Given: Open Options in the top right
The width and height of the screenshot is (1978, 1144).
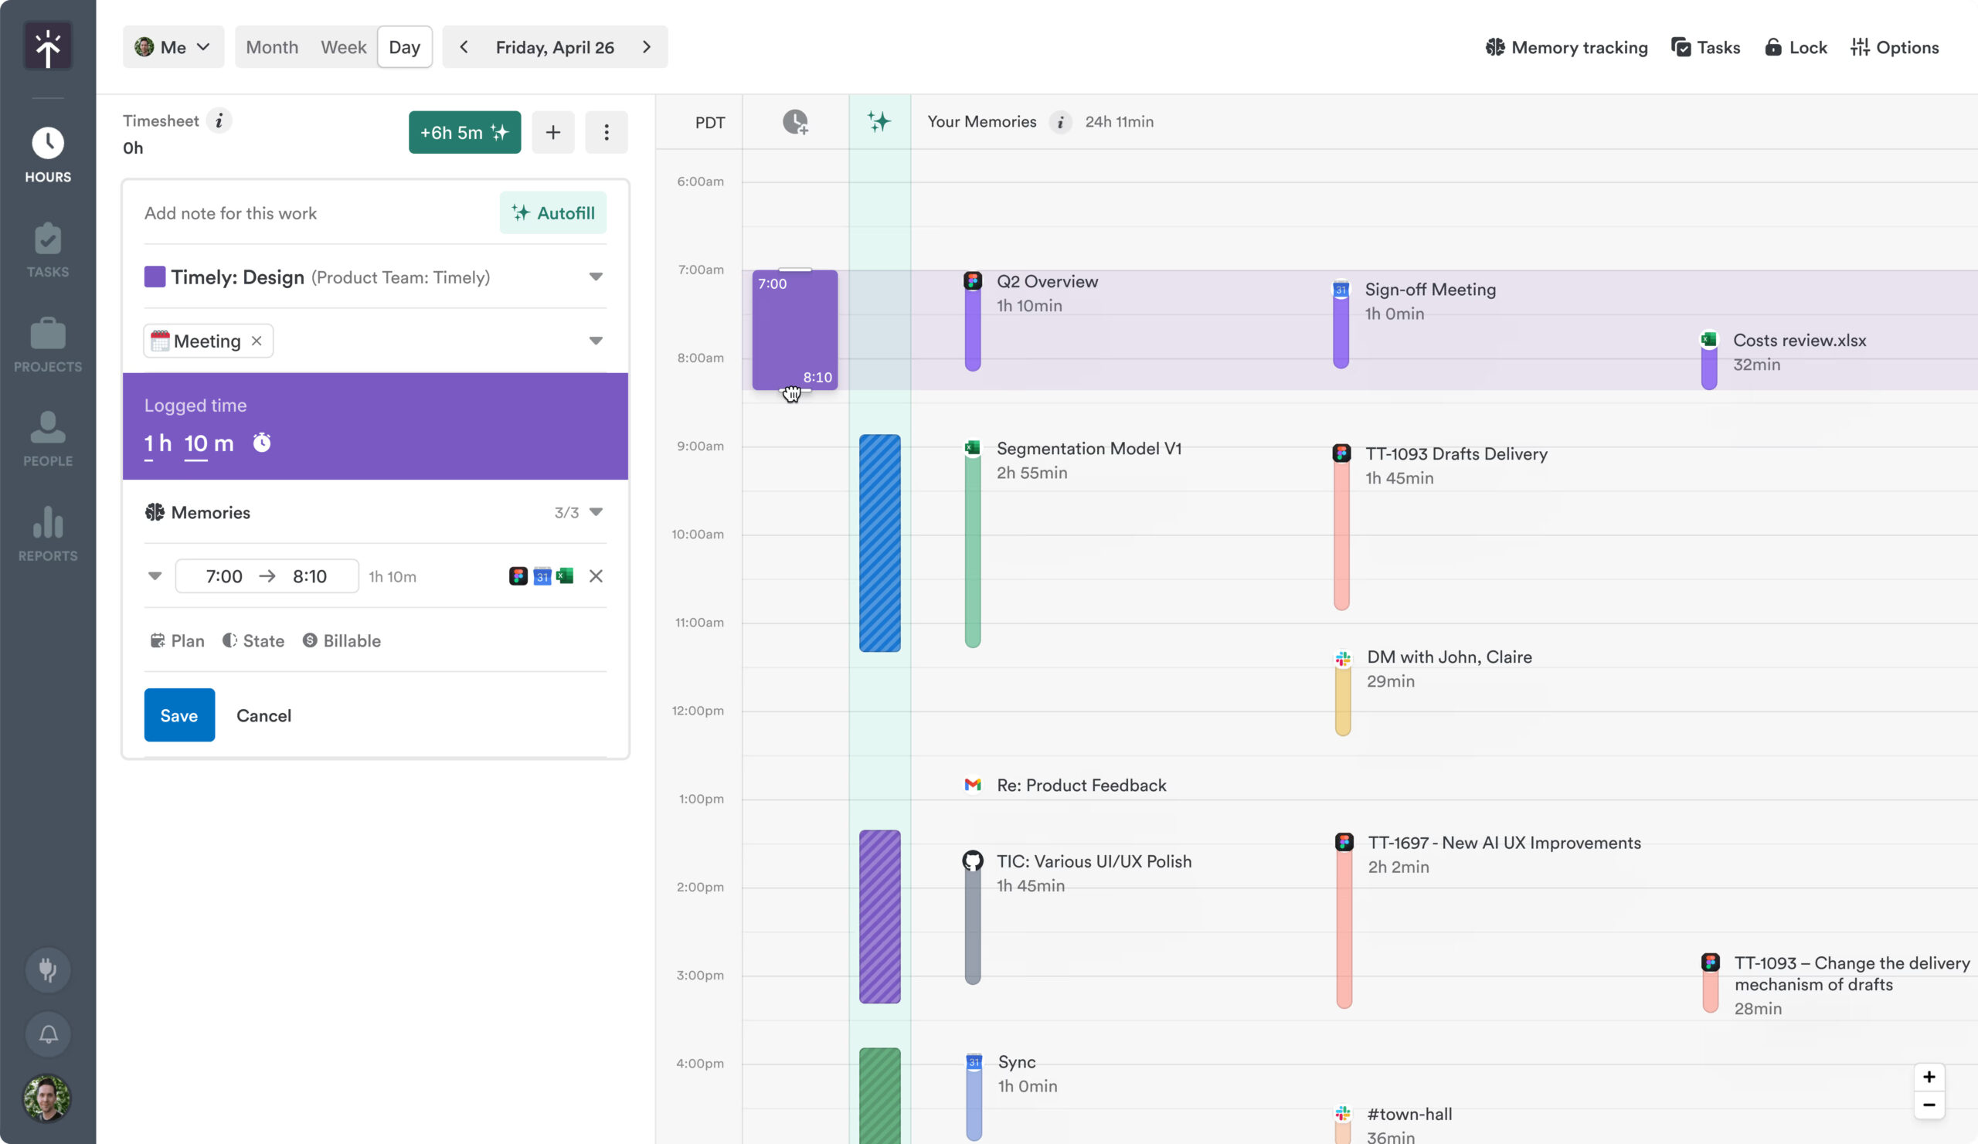Looking at the screenshot, I should click(x=1861, y=47).
